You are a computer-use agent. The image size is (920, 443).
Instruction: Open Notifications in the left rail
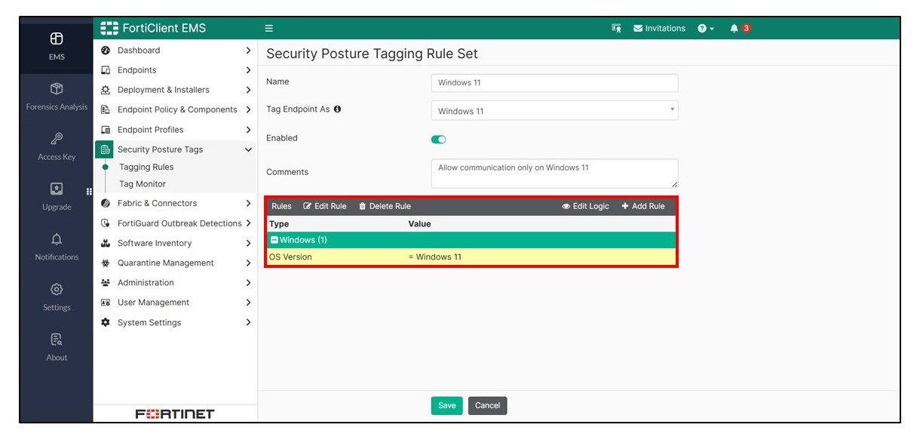click(57, 247)
